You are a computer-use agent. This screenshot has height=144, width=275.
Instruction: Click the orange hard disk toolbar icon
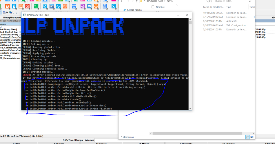7,7
